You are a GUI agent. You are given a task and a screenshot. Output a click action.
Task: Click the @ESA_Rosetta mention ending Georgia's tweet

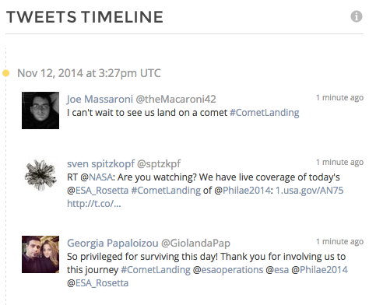pos(102,283)
